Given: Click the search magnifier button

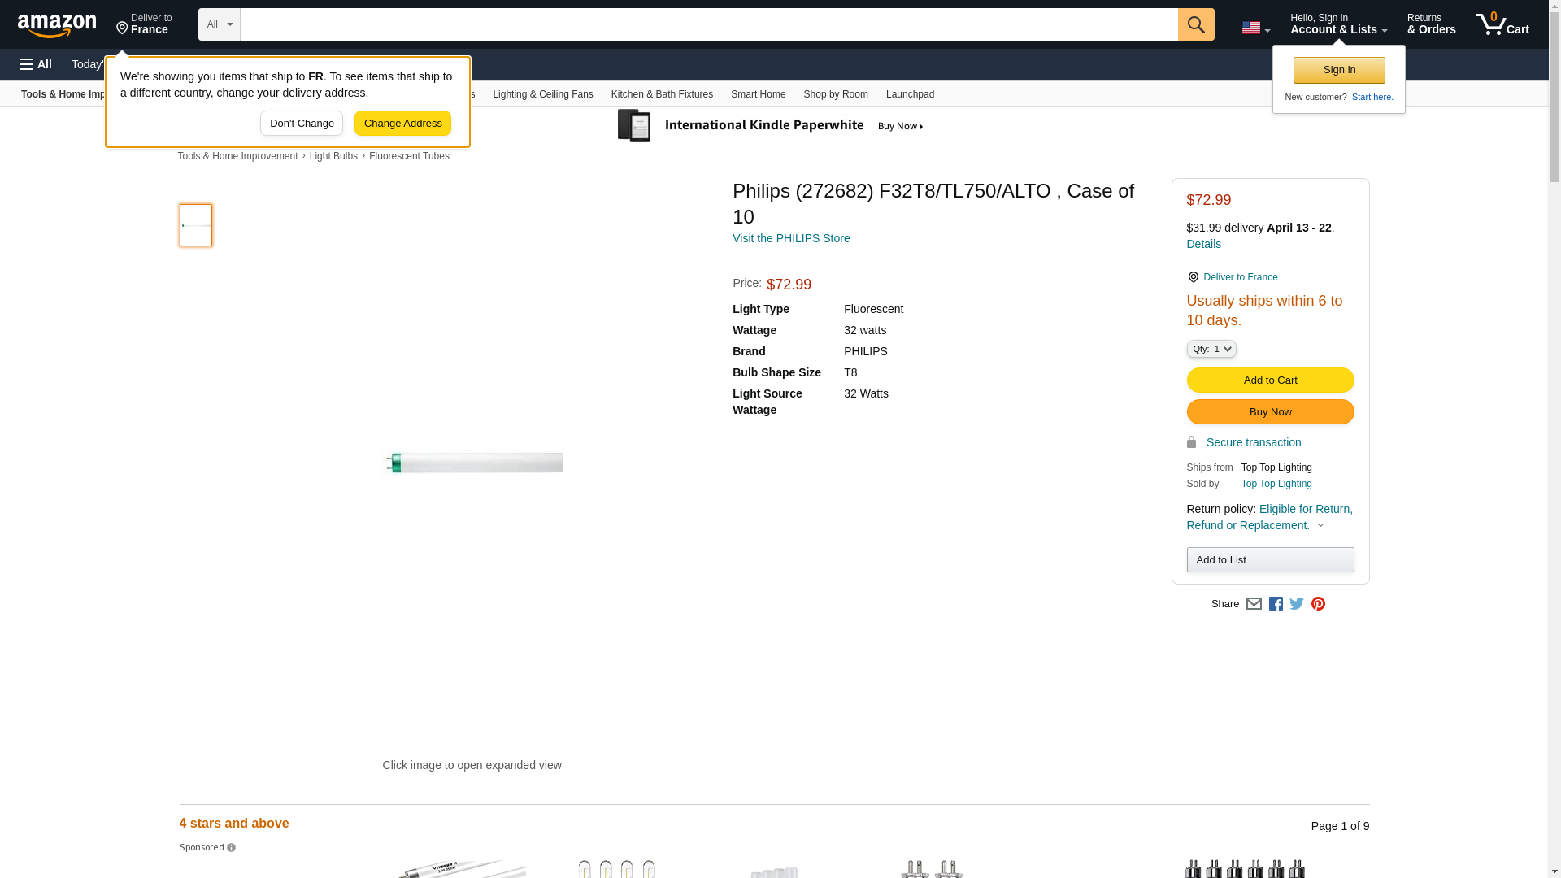Looking at the screenshot, I should click(1195, 24).
